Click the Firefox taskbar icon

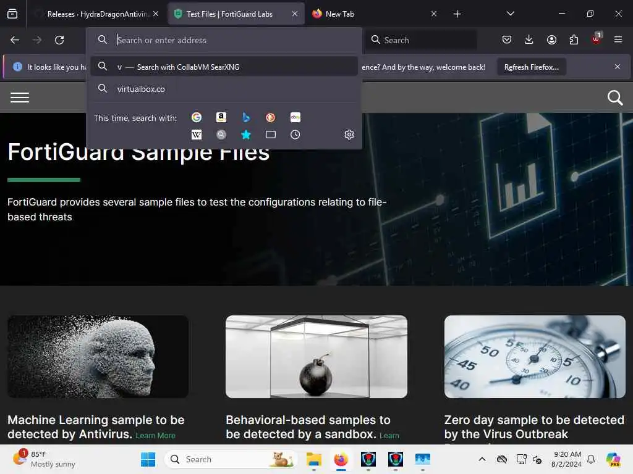click(x=341, y=459)
